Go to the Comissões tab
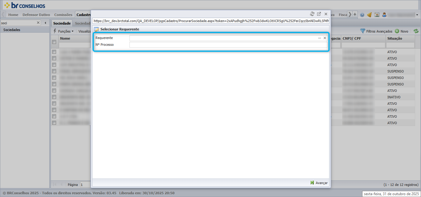421x197 pixels. pos(63,14)
